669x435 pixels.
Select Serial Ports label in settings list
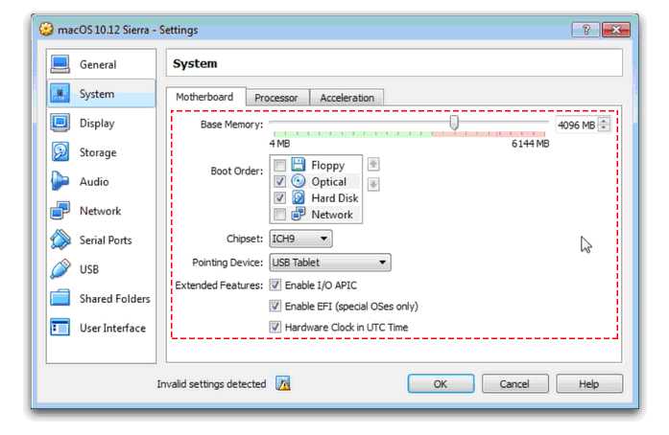pos(106,240)
